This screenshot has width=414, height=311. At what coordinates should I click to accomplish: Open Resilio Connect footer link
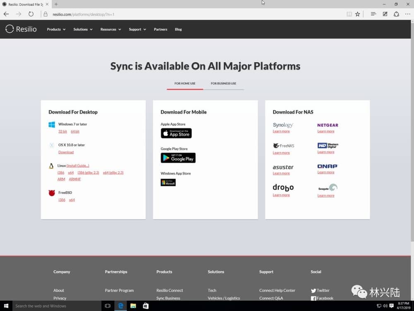(169, 290)
